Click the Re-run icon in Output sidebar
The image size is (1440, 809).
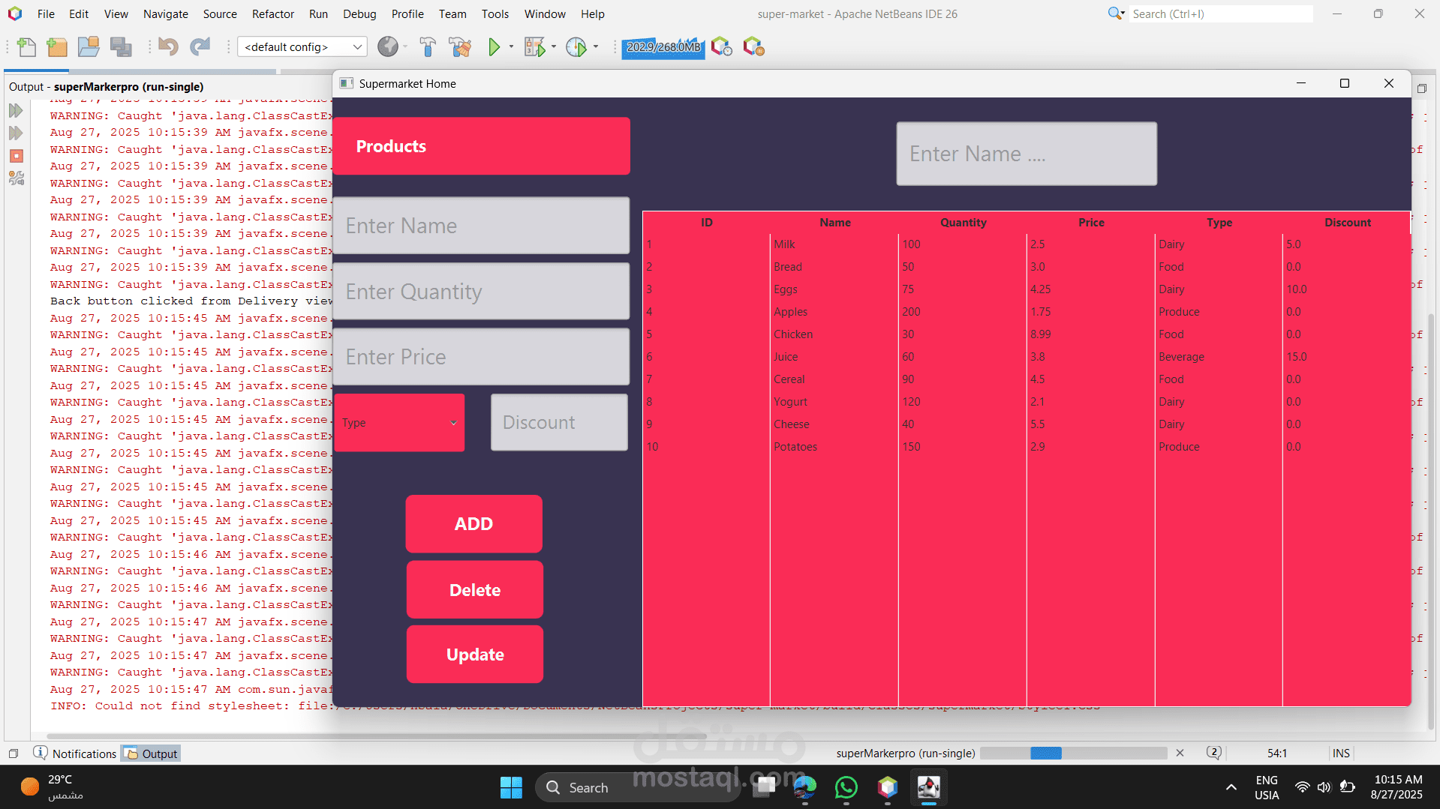tap(16, 111)
